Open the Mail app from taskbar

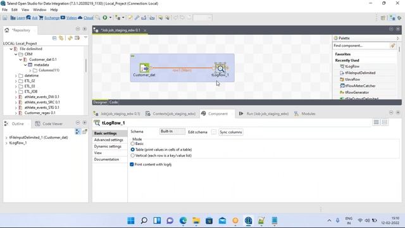tap(222, 220)
